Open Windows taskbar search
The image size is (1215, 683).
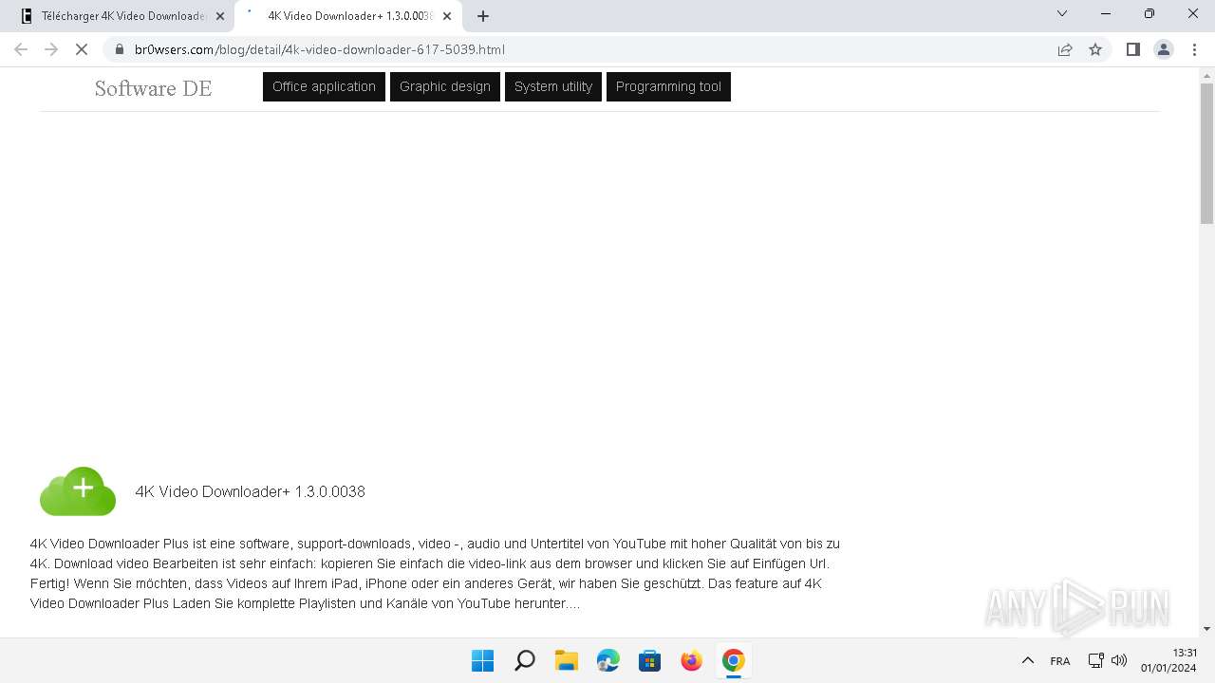[x=524, y=660]
